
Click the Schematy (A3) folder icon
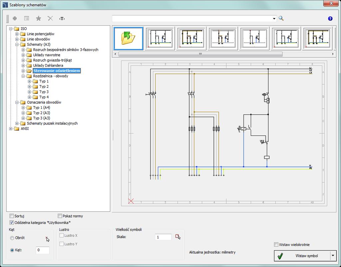pyautogui.click(x=23, y=44)
